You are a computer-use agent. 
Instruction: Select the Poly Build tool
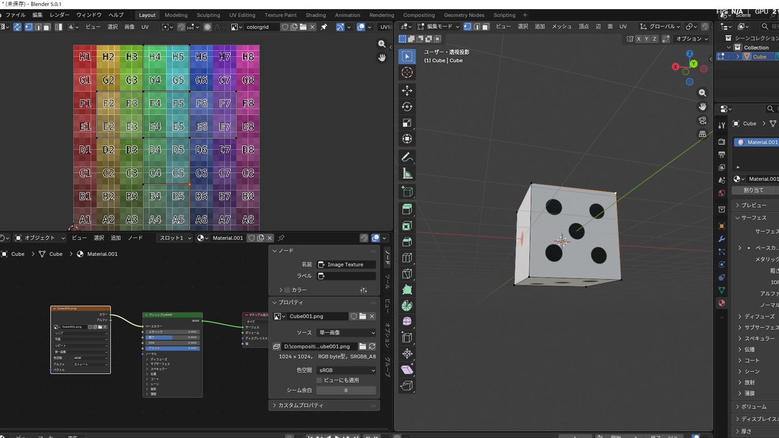pos(407,289)
